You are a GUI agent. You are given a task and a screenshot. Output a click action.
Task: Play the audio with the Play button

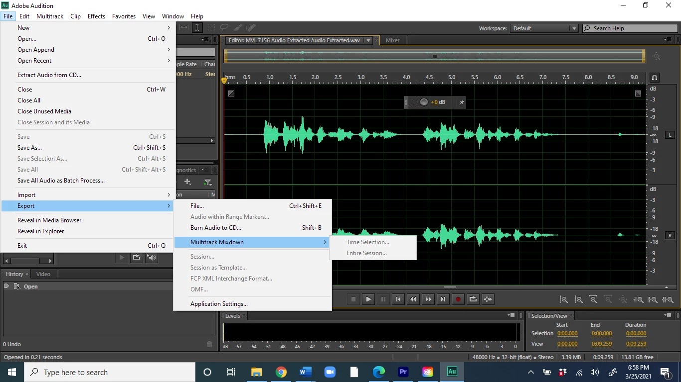(x=368, y=299)
